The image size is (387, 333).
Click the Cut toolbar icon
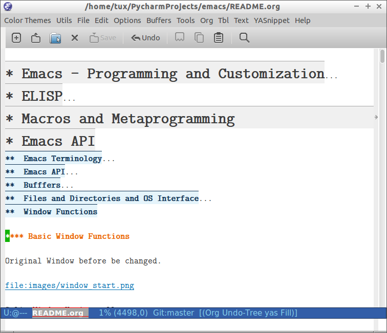[180, 37]
